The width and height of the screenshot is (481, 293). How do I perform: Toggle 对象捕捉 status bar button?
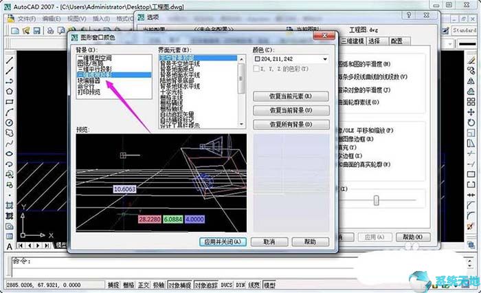coord(180,285)
